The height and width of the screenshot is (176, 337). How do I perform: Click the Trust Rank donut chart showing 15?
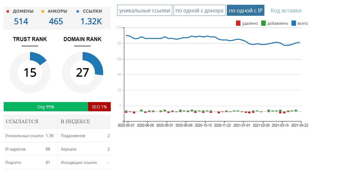click(x=30, y=72)
